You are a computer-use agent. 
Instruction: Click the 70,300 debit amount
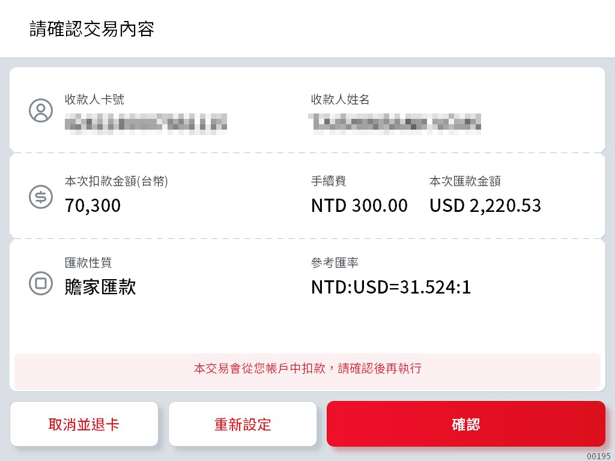92,205
